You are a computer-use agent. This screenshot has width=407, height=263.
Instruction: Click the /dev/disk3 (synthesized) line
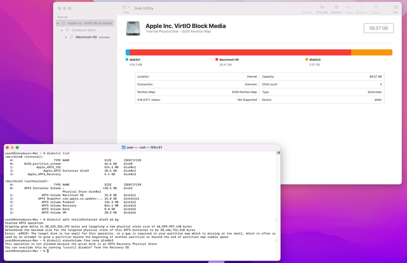(x=27, y=181)
